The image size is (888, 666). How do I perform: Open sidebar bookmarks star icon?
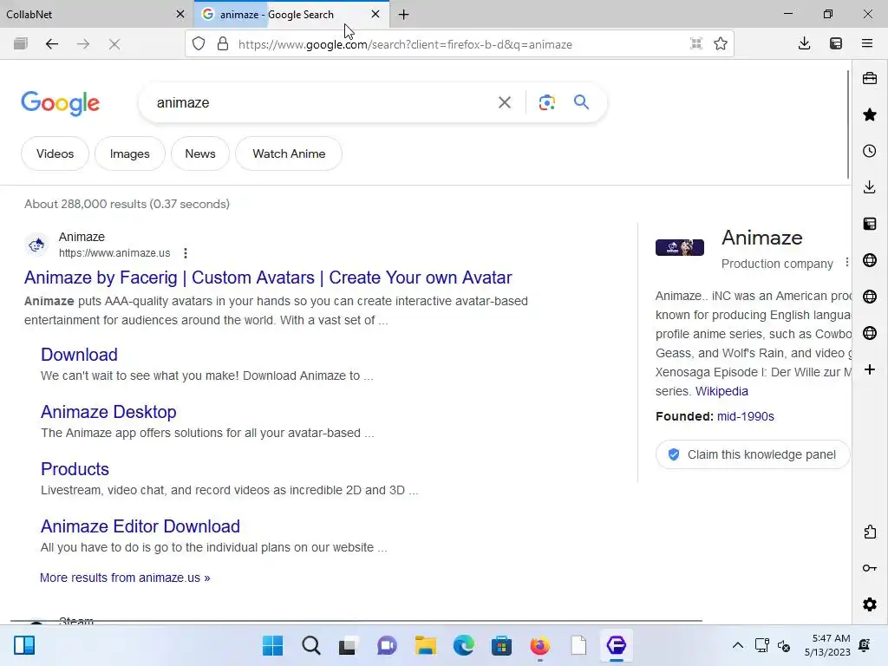[x=870, y=115]
